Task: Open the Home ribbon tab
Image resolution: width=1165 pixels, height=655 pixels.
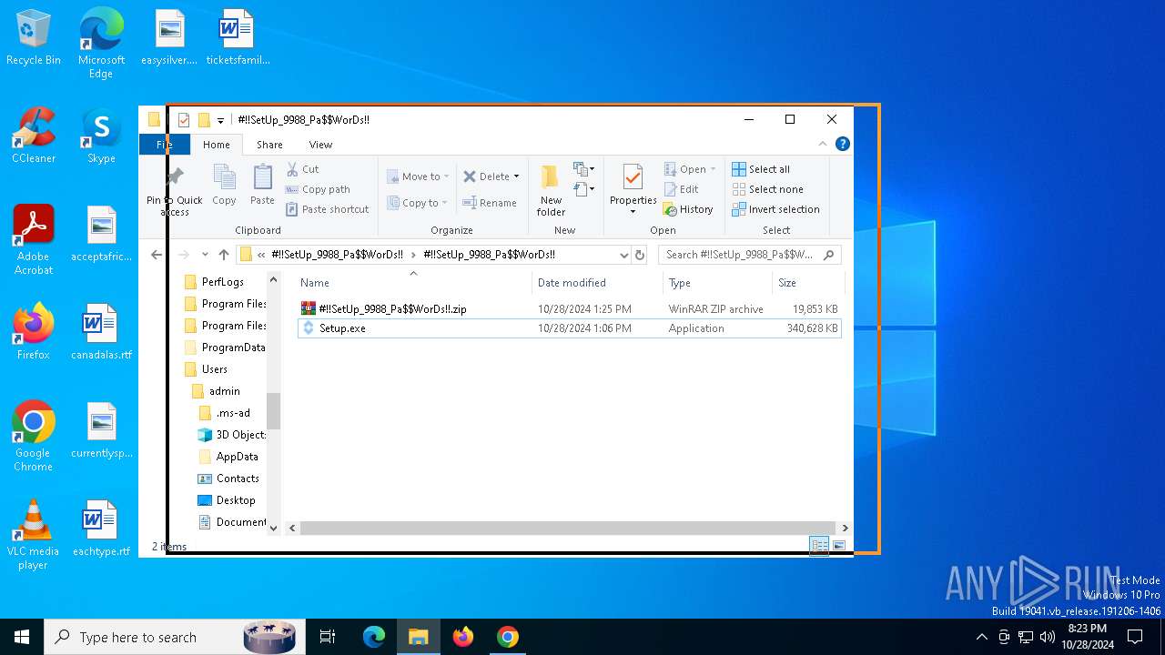Action: [217, 145]
